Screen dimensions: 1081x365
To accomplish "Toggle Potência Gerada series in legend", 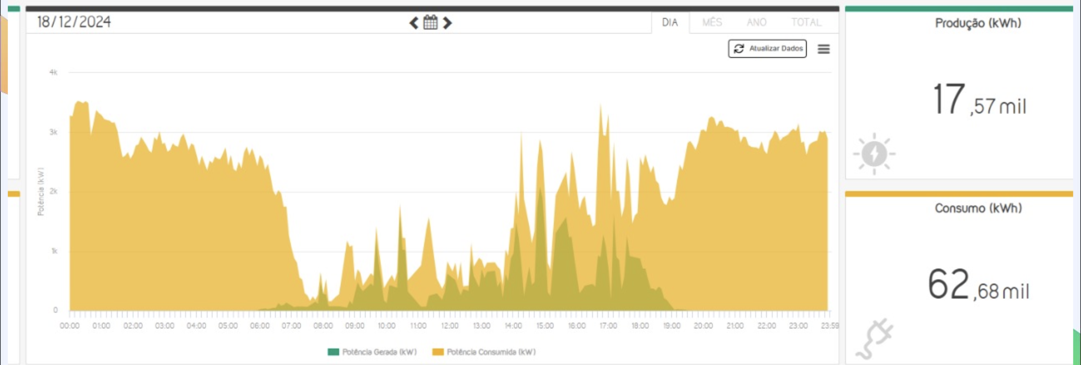I will click(372, 352).
